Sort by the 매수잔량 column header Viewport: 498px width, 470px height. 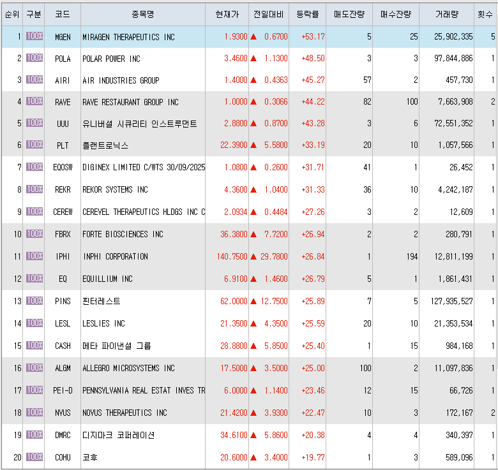click(396, 14)
